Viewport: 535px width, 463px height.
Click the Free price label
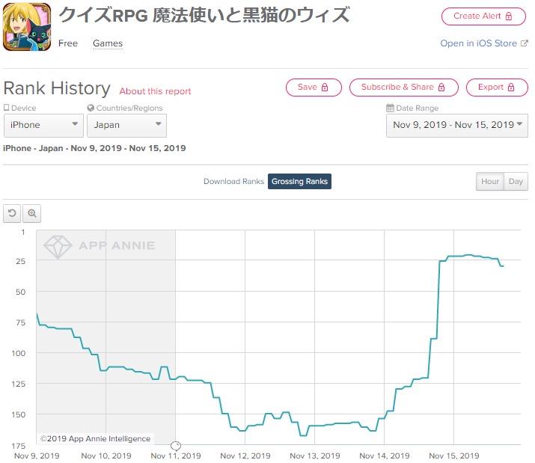click(x=68, y=43)
